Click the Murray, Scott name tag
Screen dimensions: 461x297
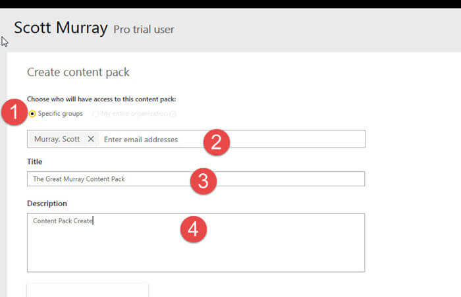coord(57,139)
